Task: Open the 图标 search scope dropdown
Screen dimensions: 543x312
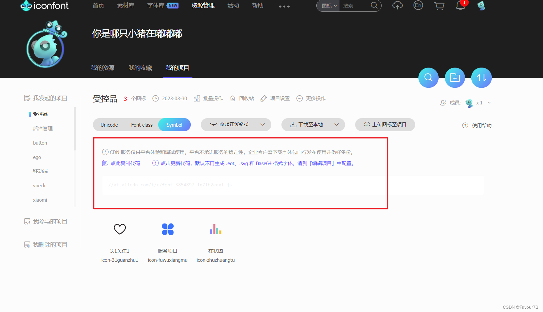Action: 328,6
